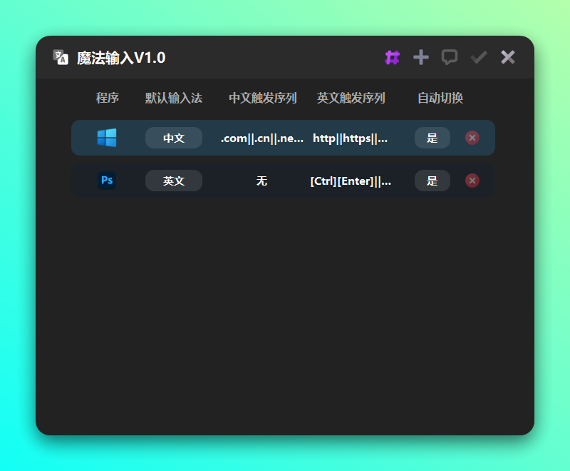Viewport: 570px width, 471px height.
Task: Click the 自动切换 column header
Action: (440, 98)
